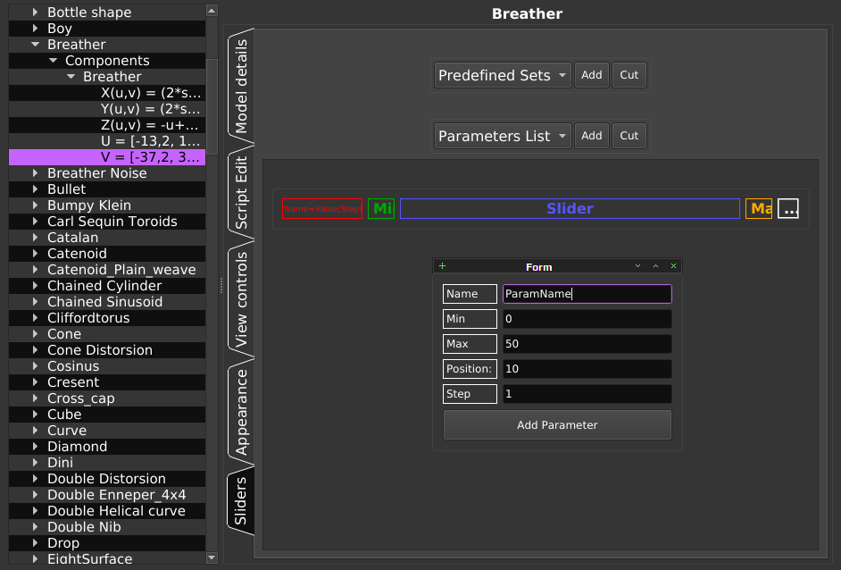Click the up arrow of the model list scrollbar
This screenshot has width=841, height=570.
pos(212,11)
